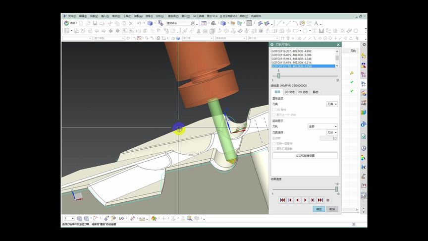Click the stop animation square icon

(328, 200)
